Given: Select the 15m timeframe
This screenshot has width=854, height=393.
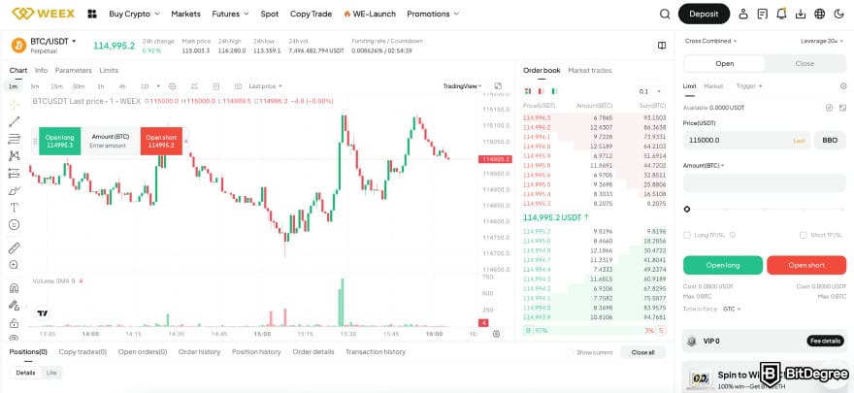Looking at the screenshot, I should click(x=56, y=86).
